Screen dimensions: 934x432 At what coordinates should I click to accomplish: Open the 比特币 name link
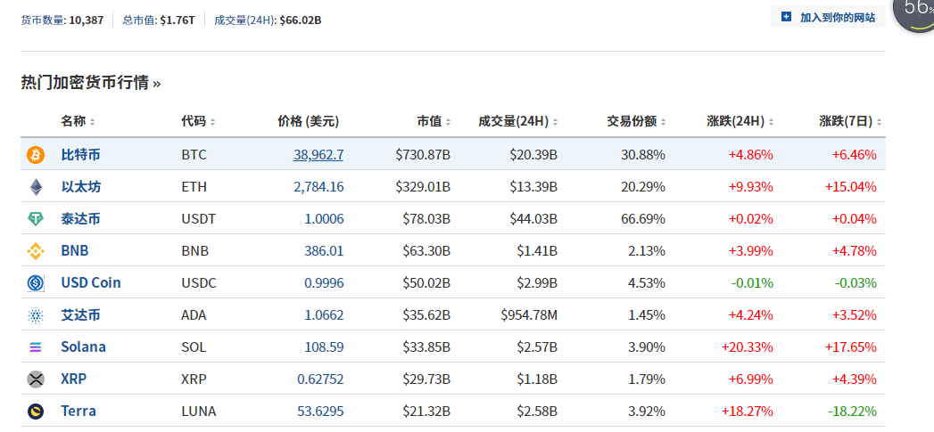pos(80,155)
